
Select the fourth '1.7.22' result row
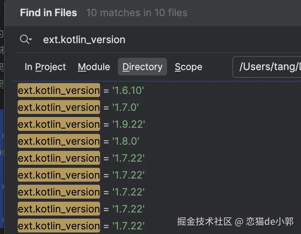tap(128, 209)
